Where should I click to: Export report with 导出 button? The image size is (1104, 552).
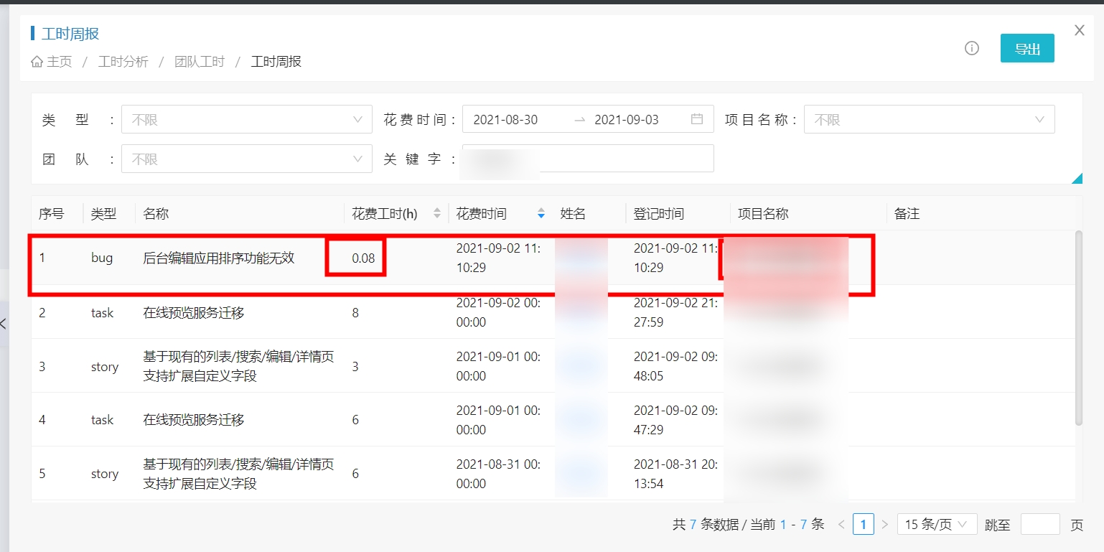(1027, 48)
